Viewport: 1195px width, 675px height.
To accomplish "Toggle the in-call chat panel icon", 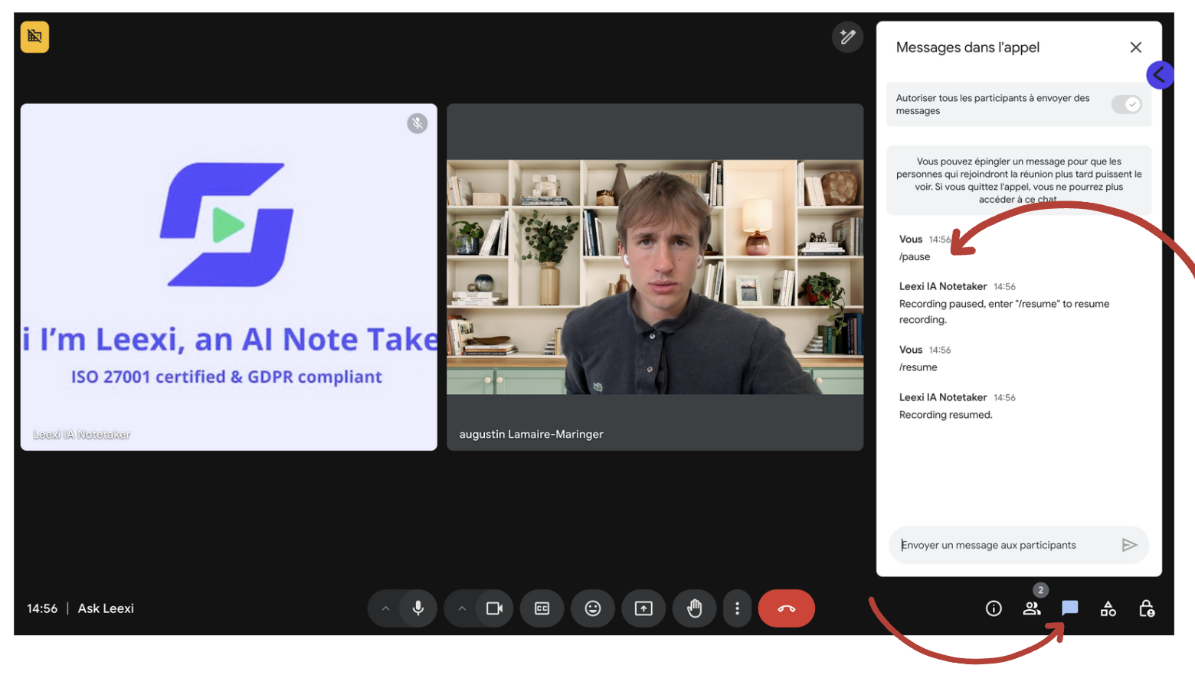I will pyautogui.click(x=1070, y=608).
